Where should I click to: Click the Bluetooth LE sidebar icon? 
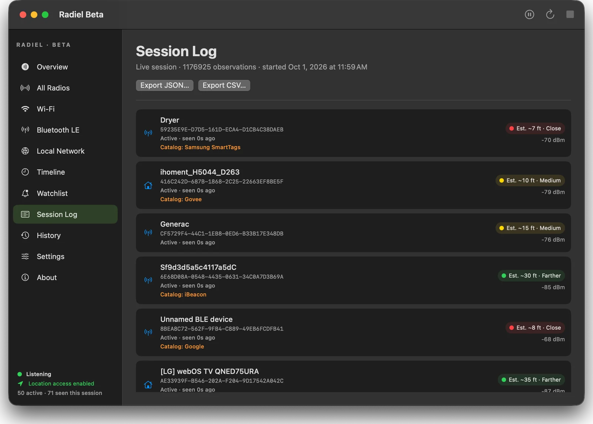click(25, 130)
